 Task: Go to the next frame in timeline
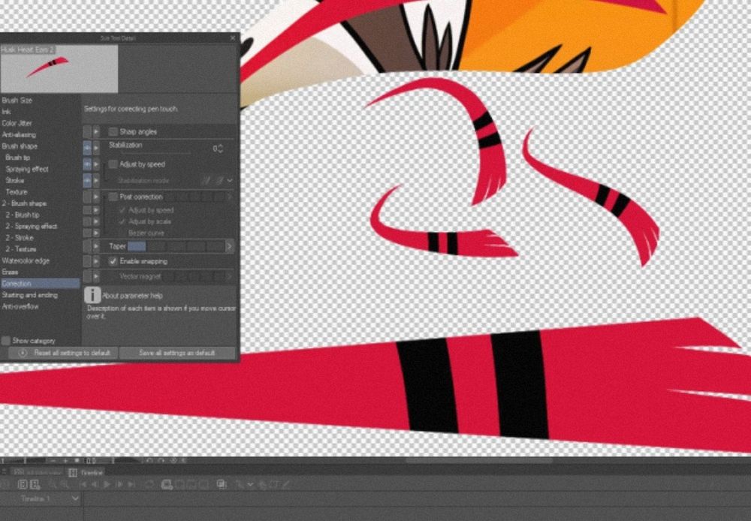(x=119, y=485)
